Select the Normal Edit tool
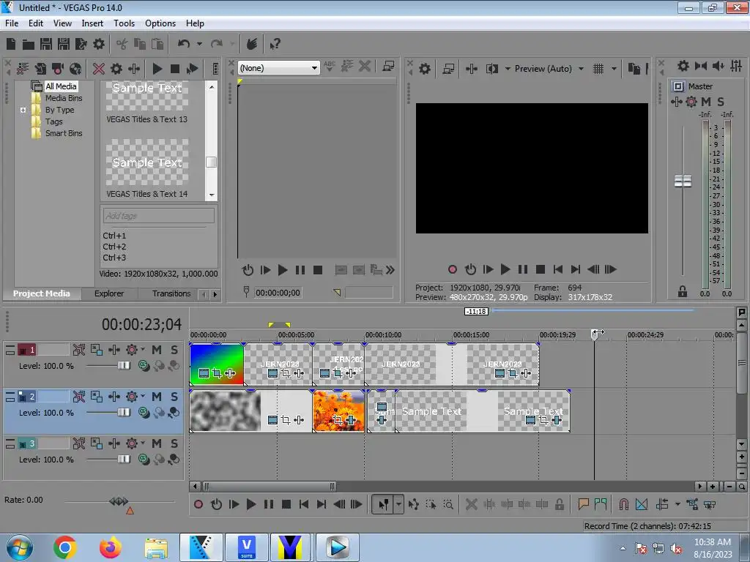 (x=384, y=504)
